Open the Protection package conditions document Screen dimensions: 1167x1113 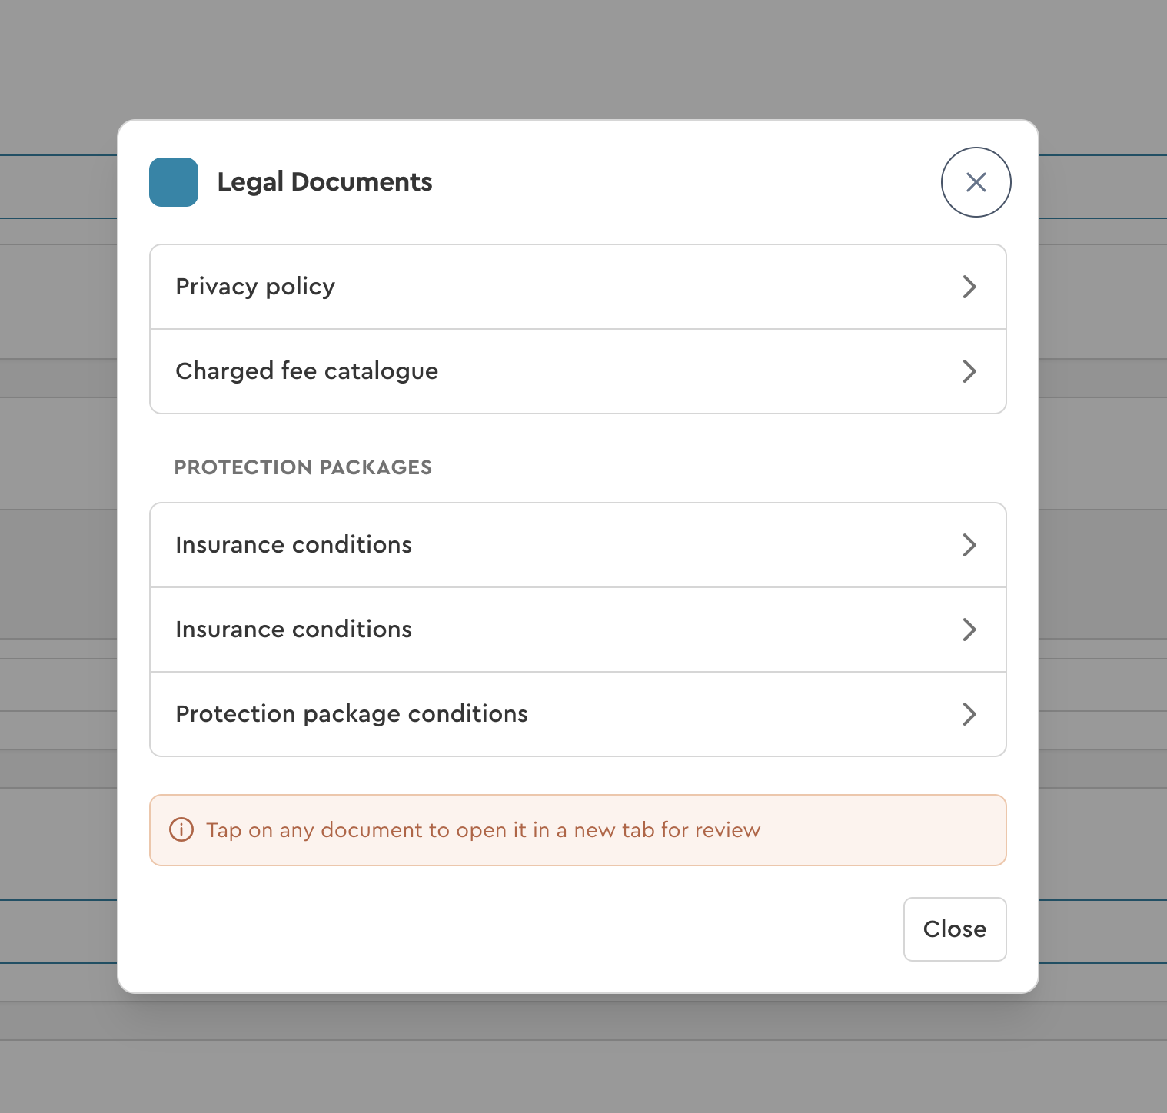tap(351, 714)
